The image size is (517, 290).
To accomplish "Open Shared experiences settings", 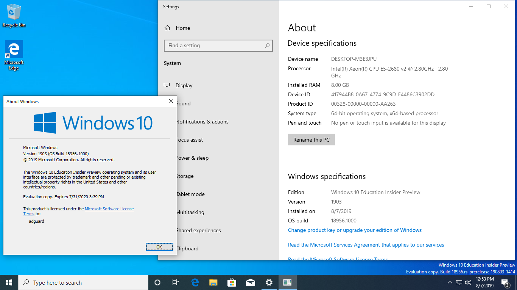I will (x=199, y=230).
